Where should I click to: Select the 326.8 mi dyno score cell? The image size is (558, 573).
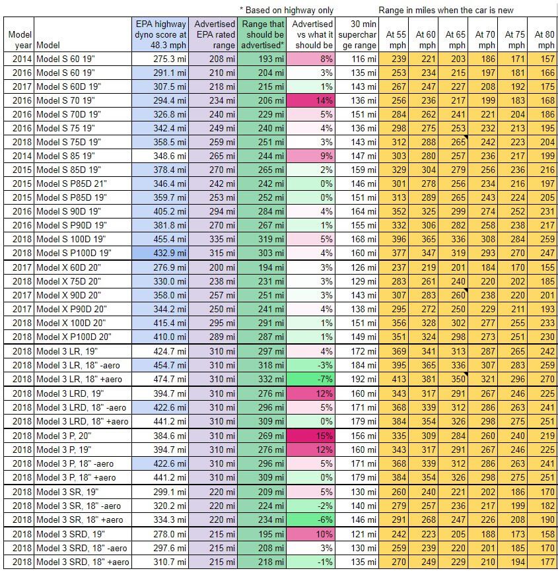[x=160, y=114]
